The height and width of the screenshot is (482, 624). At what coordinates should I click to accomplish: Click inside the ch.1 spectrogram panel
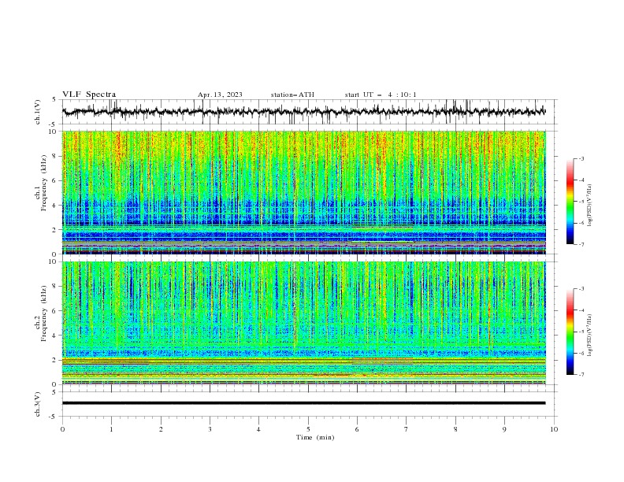click(303, 192)
